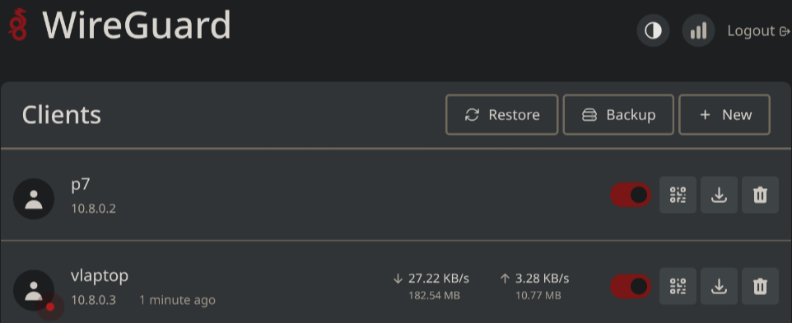Open the traffic statistics chart icon
Viewport: 792px width, 323px height.
tap(698, 30)
